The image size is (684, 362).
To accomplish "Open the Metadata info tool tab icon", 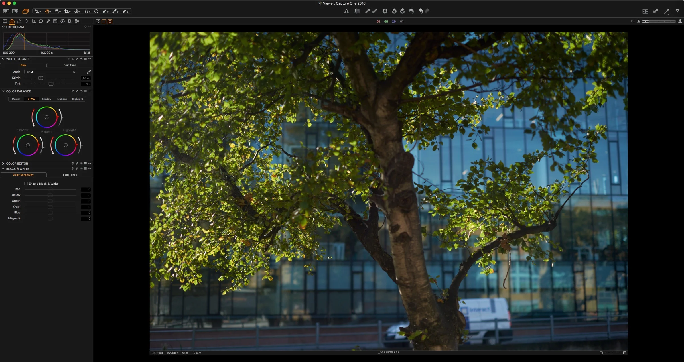I will (x=62, y=21).
